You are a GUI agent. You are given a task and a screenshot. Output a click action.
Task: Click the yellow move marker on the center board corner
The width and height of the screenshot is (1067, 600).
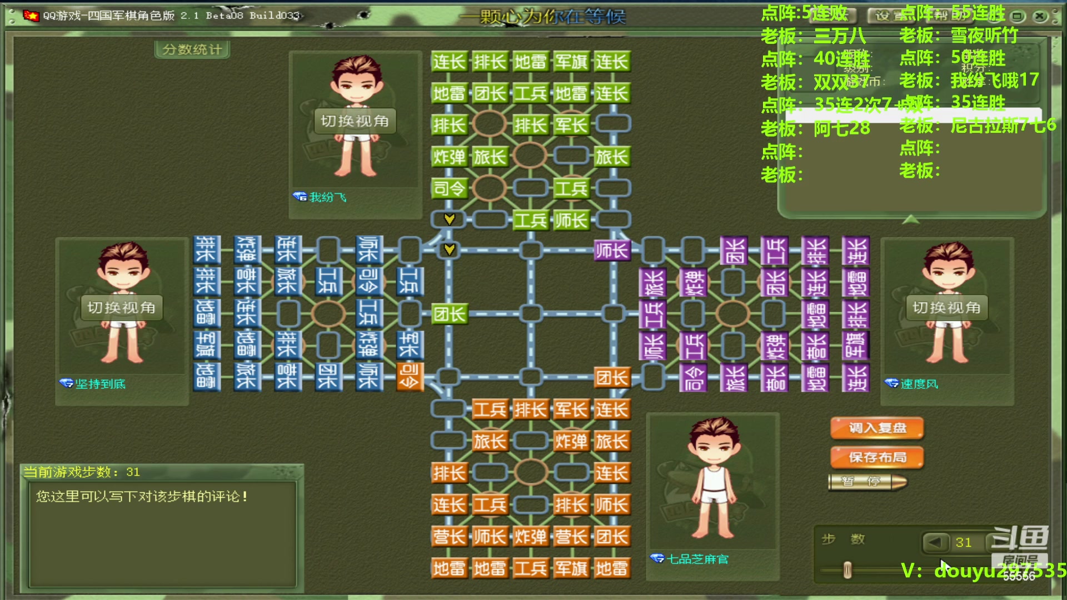click(449, 250)
